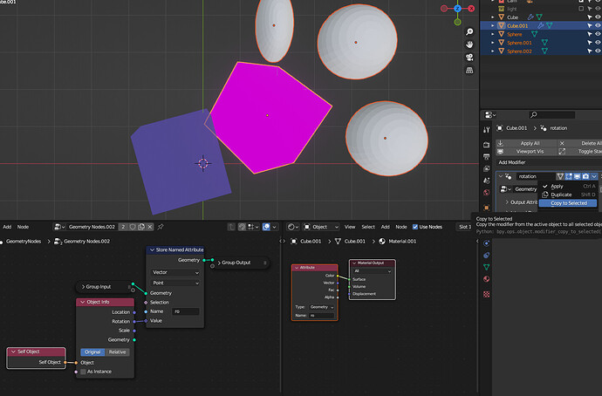Click the Add Modifier button

tap(549, 162)
